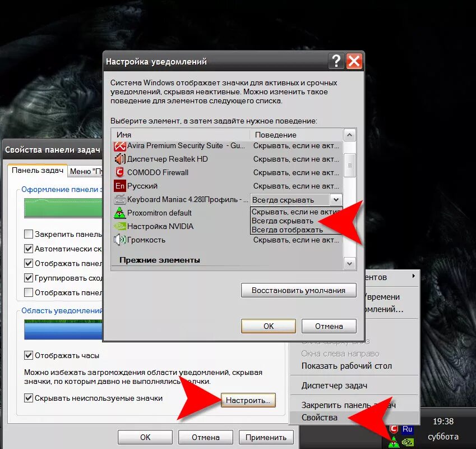This screenshot has height=449, width=476.
Task: Click the Поведение column header
Action: pos(297,135)
